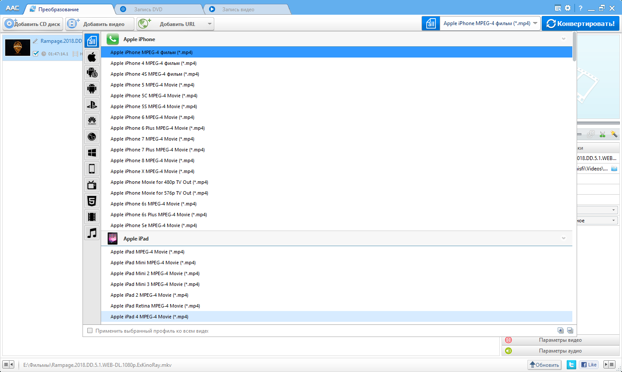Click the expand-all plus icon in profile list footer
The height and width of the screenshot is (372, 622).
(560, 330)
